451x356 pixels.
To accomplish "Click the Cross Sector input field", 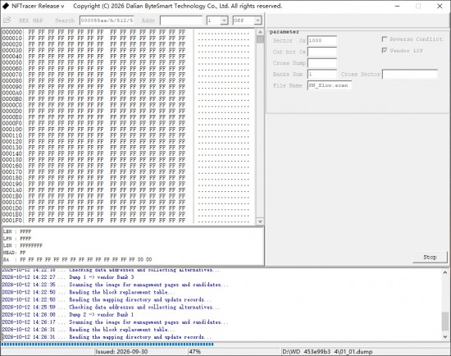I will point(410,75).
